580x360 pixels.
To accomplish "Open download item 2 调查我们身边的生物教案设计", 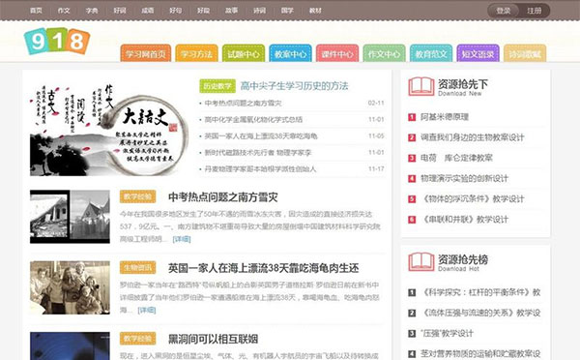I will pos(473,137).
